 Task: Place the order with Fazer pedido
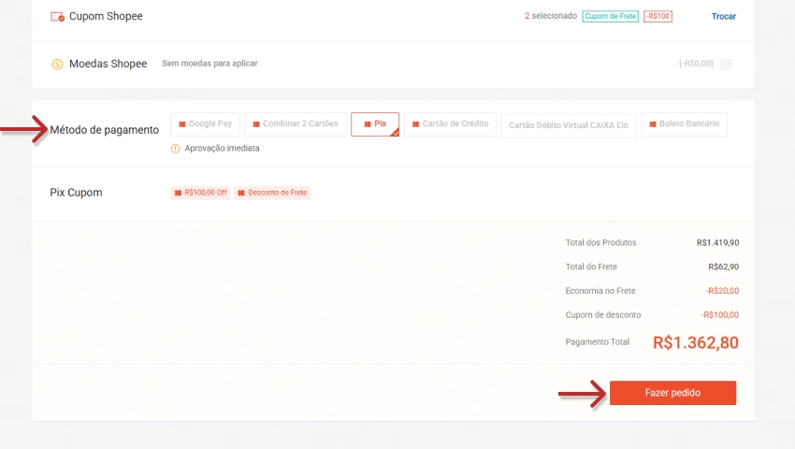click(x=672, y=393)
